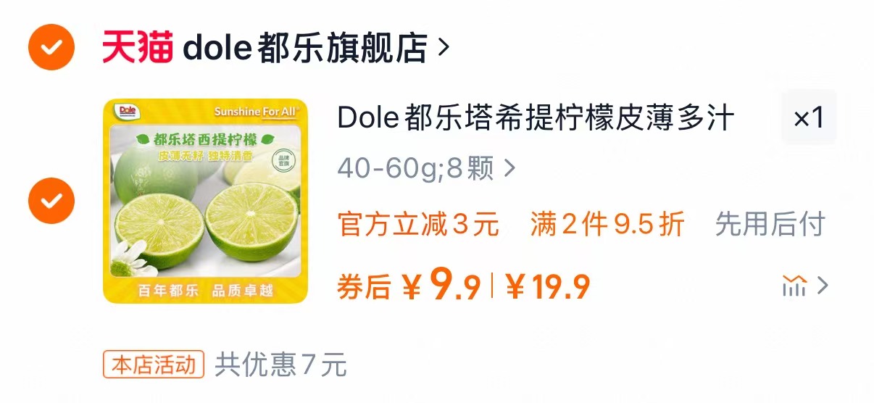View the 官方立减3元 discount details

[x=418, y=225]
